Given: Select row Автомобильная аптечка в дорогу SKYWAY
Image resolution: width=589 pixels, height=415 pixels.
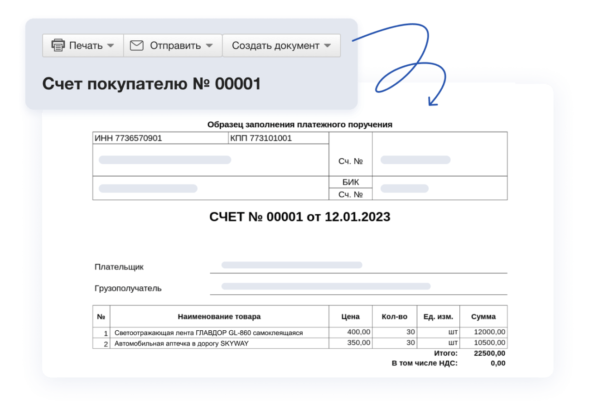Looking at the screenshot, I should coord(300,343).
